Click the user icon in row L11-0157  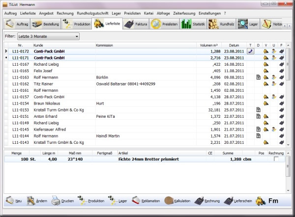coord(274,97)
